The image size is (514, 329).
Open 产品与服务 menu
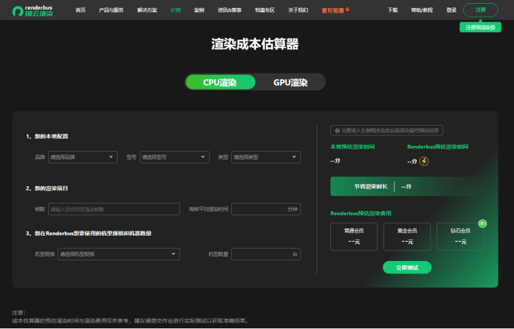111,10
